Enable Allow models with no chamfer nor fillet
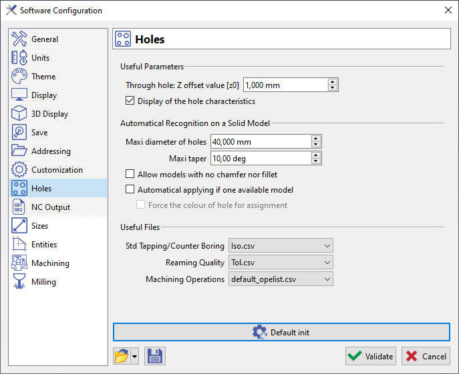Image resolution: width=459 pixels, height=374 pixels. 130,174
